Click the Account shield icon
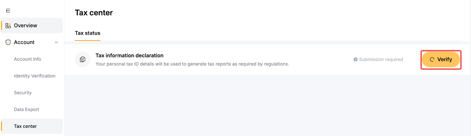Viewport: 471px width, 136px height. pyautogui.click(x=8, y=42)
